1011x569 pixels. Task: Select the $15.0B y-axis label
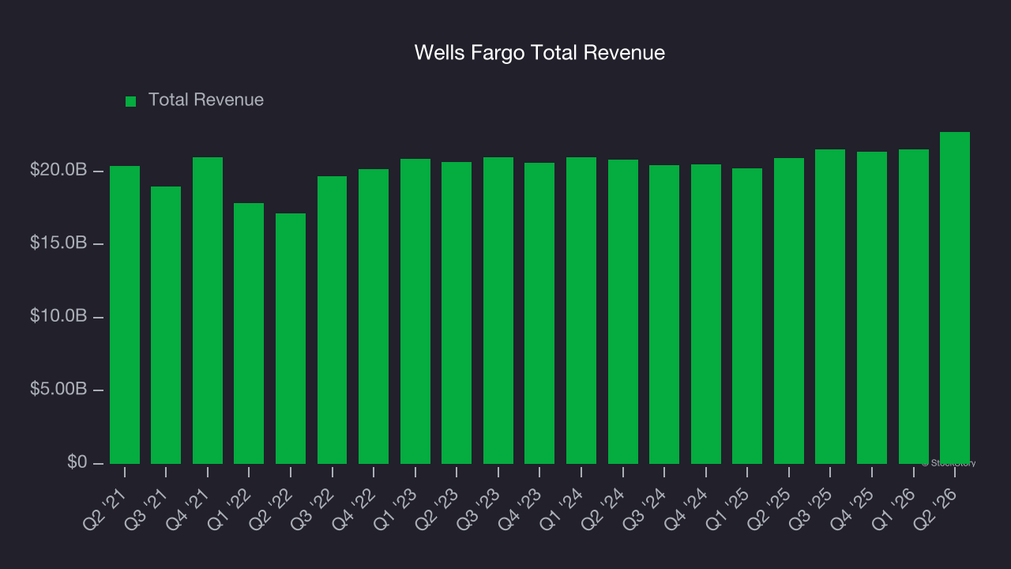(58, 243)
